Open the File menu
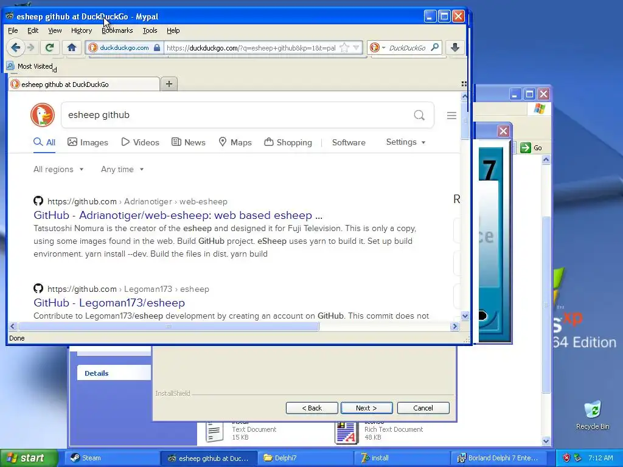The image size is (623, 467). [13, 30]
